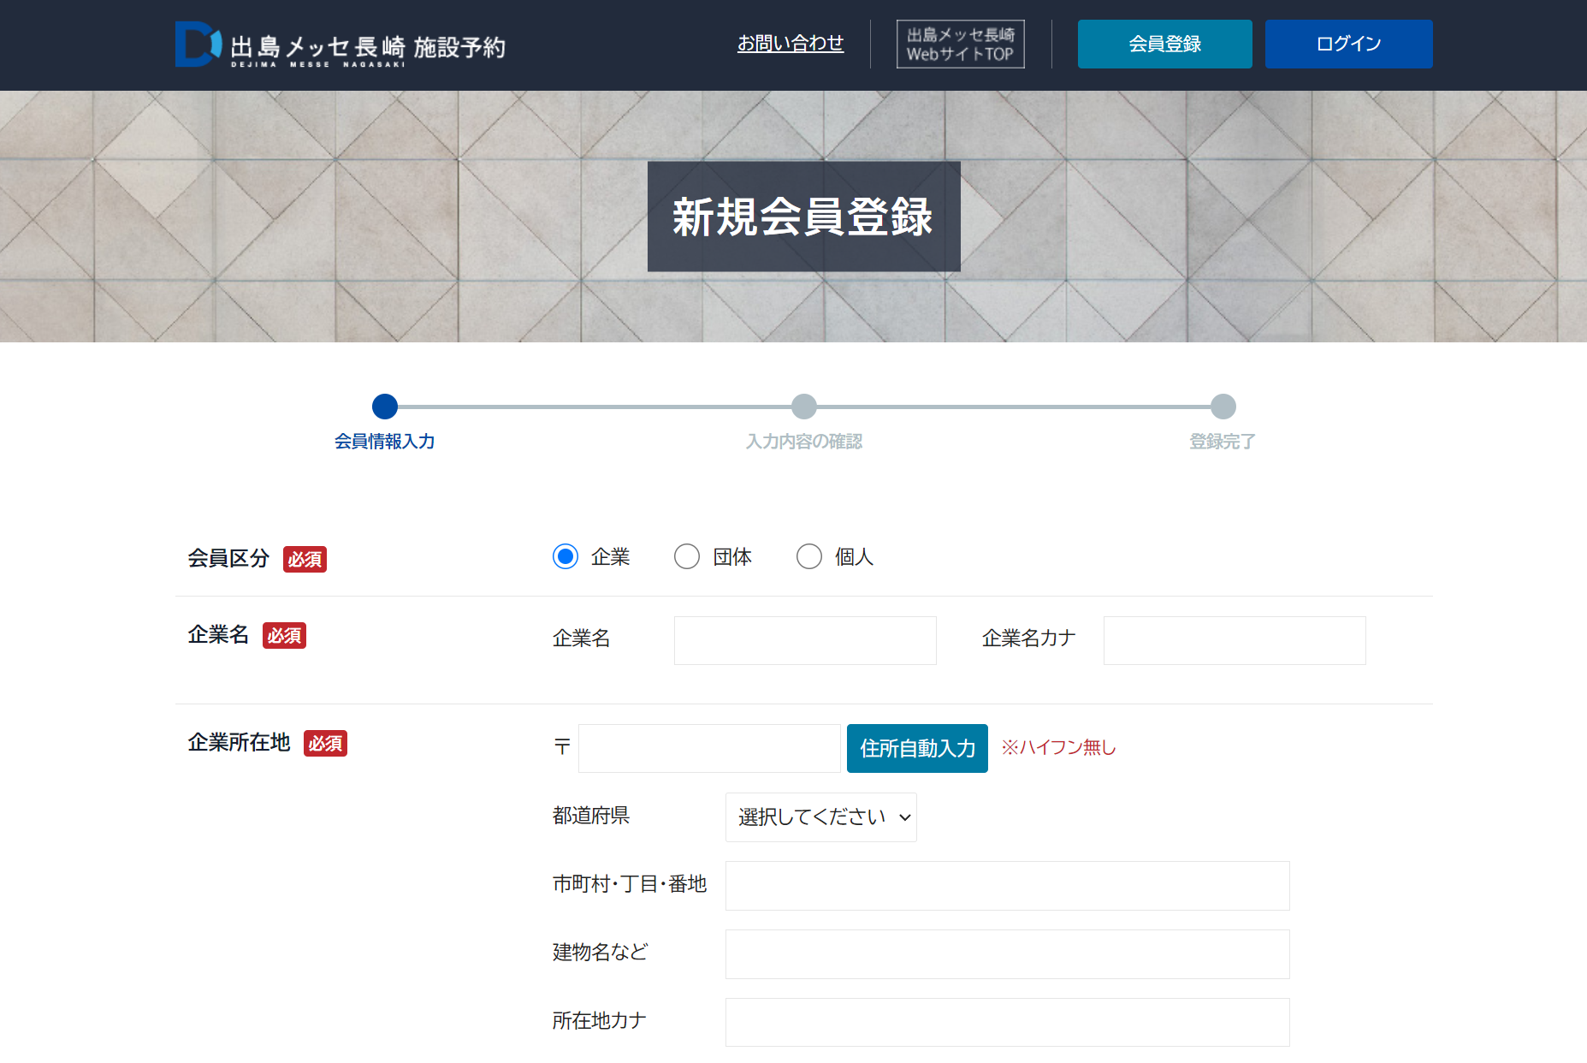Click the 新規会員登録 page title banner
Image resolution: width=1587 pixels, height=1063 pixels.
[x=803, y=217]
